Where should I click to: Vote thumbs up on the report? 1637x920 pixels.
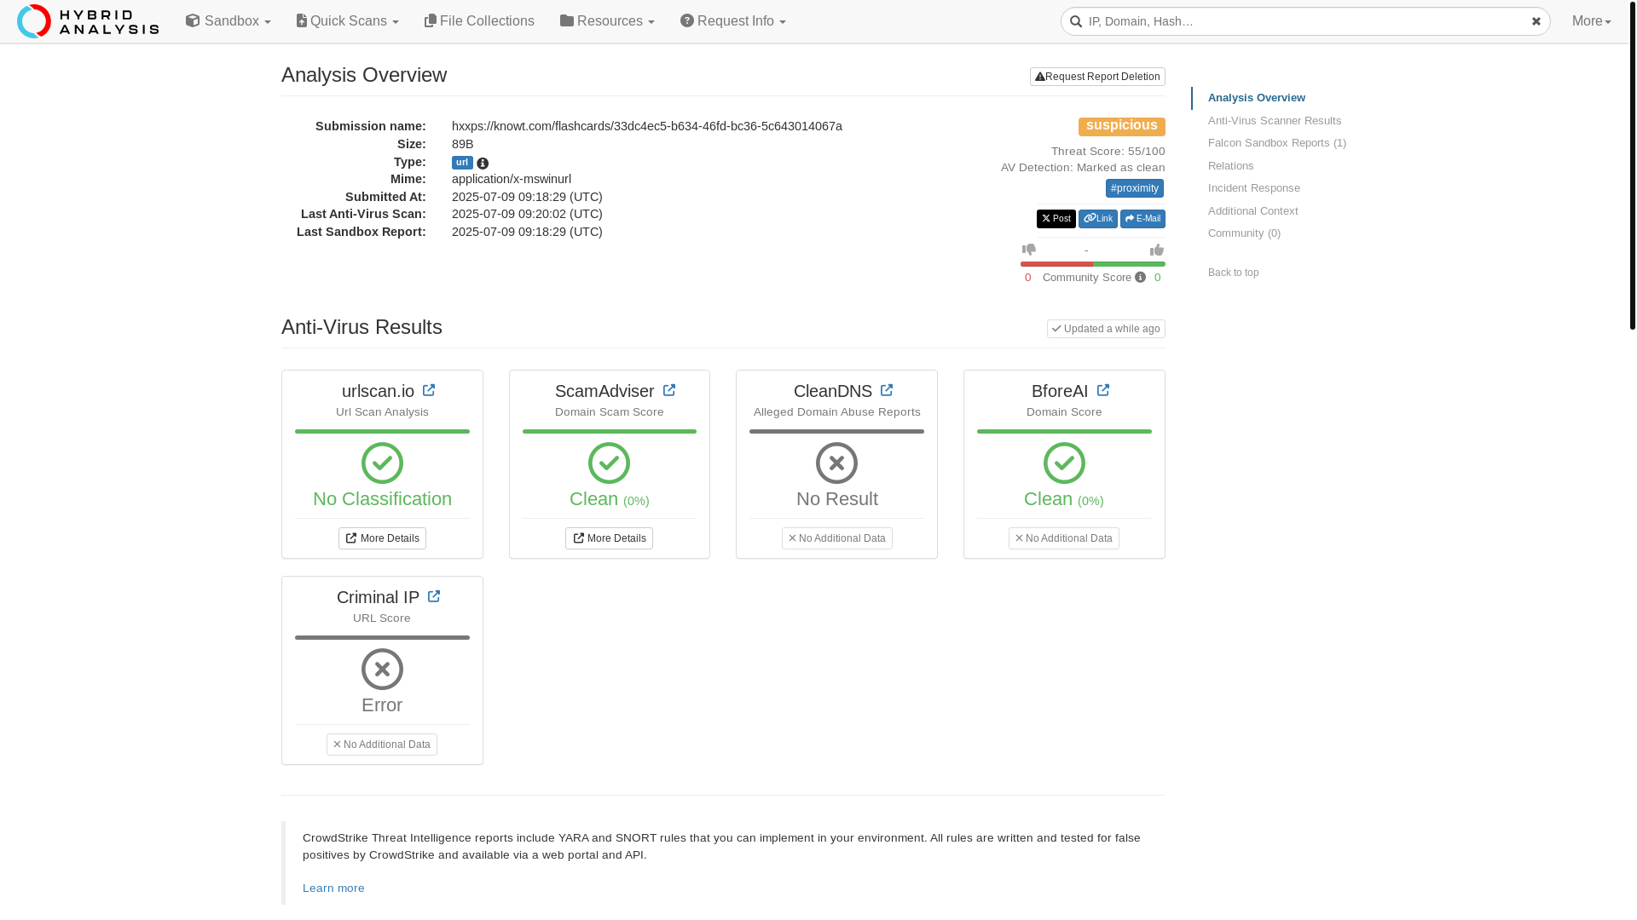1157,250
